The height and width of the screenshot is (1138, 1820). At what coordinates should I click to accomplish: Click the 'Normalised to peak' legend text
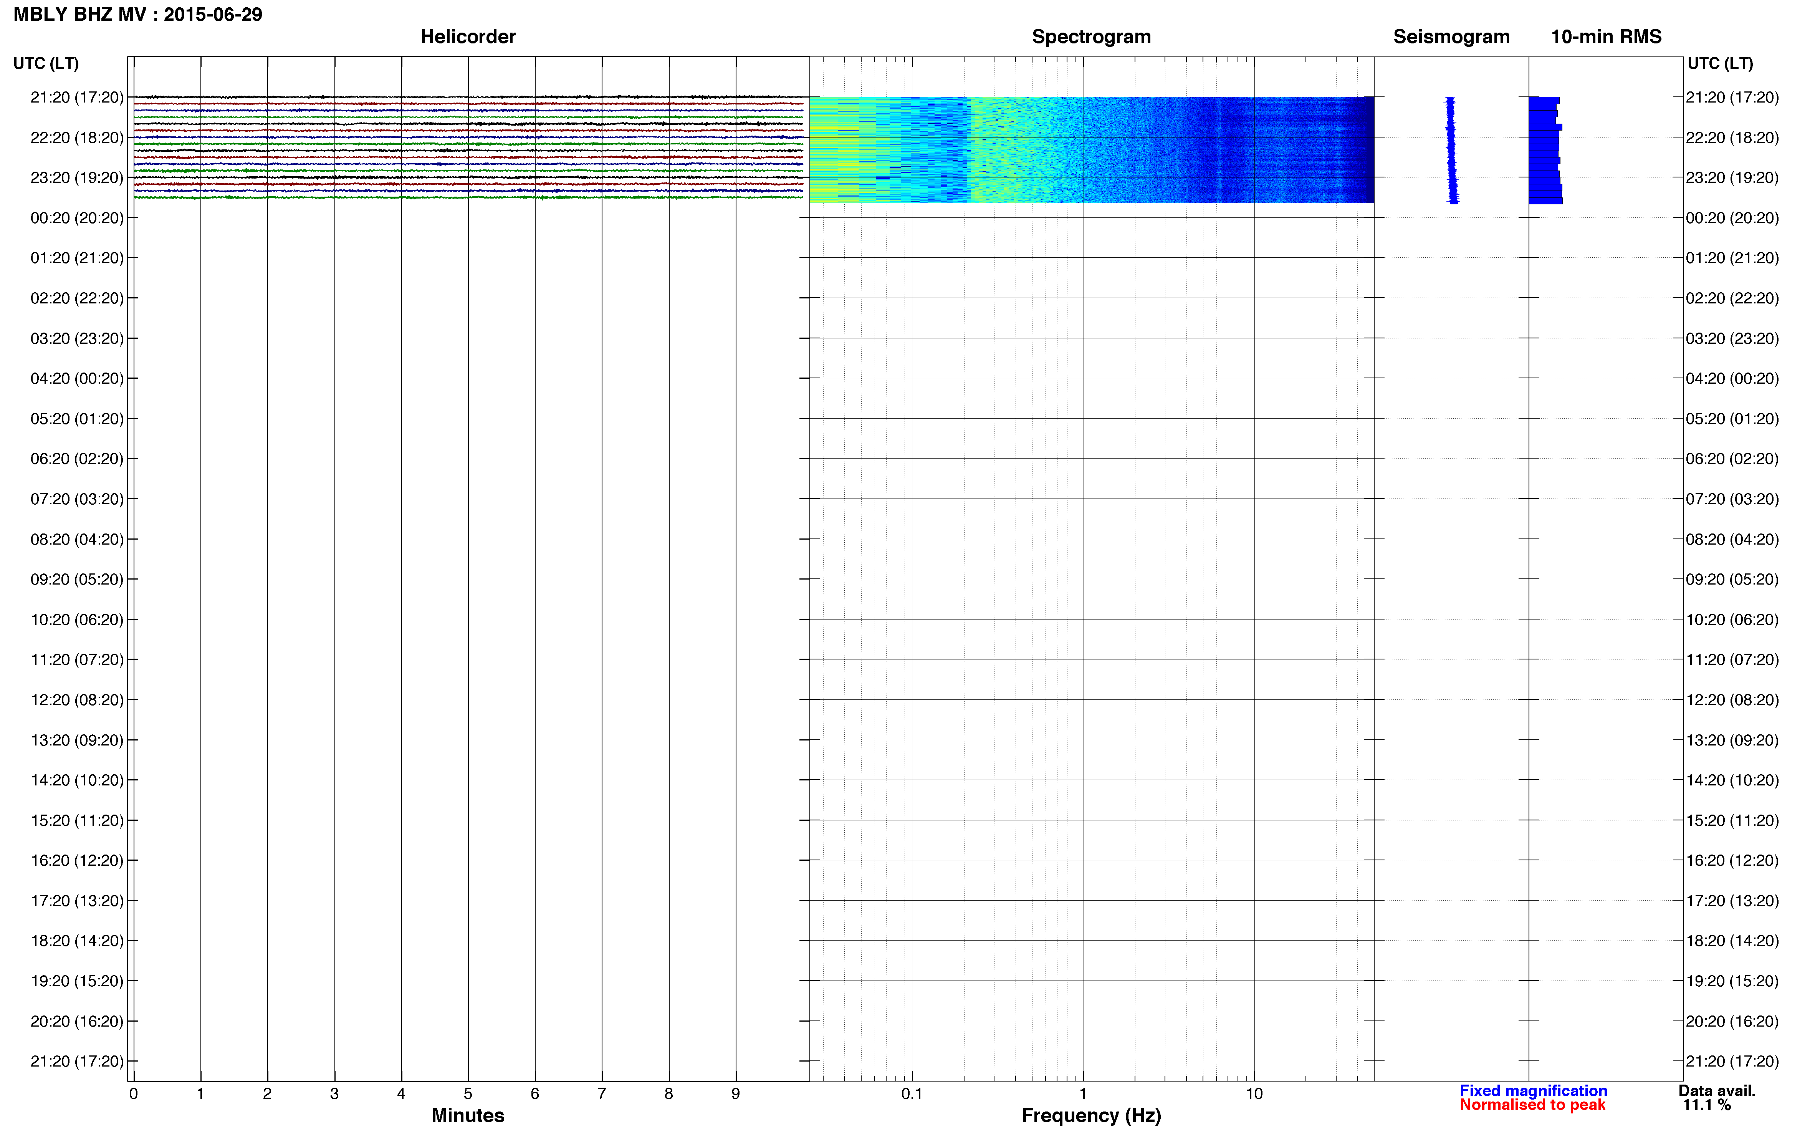click(1532, 1105)
